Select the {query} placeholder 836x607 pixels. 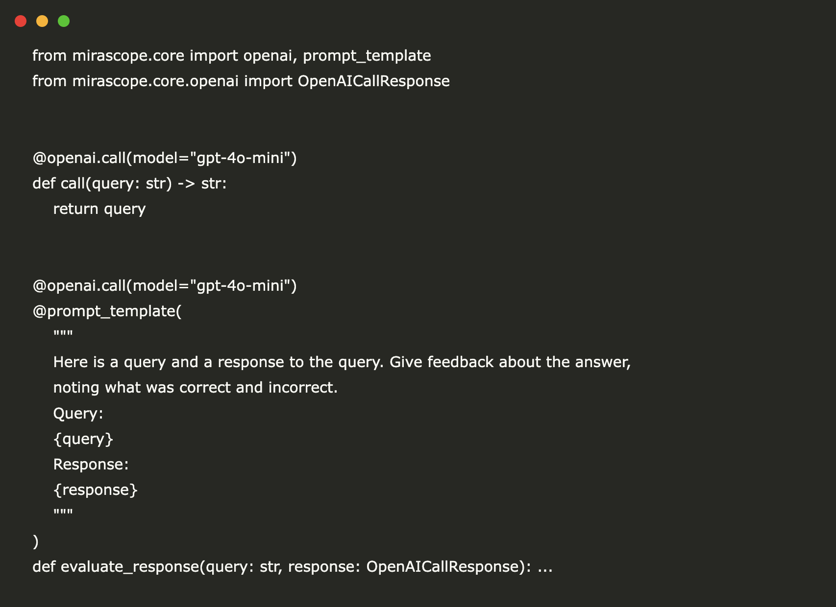[83, 439]
